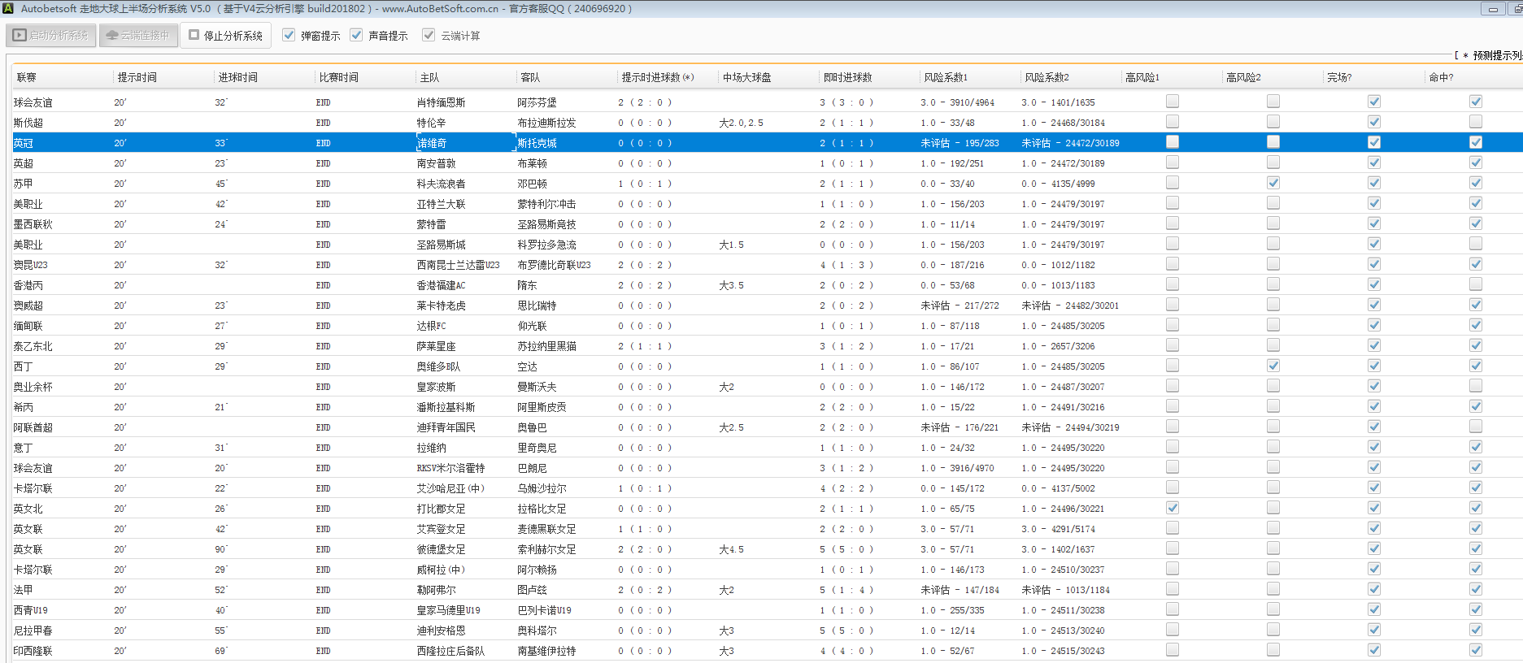
Task: Click the Autobetsoft app icon in title bar
Action: (8, 8)
